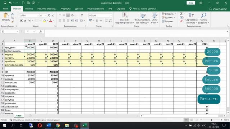230x129 pixels.
Task: Switch to the Рецензирование ribbon tab
Action: 96,9
